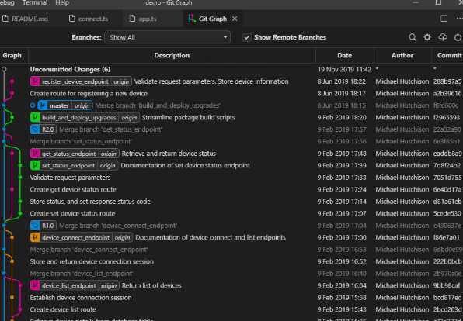463x321 pixels.
Task: Select commit 'Establish device connection session'
Action: tap(231, 298)
